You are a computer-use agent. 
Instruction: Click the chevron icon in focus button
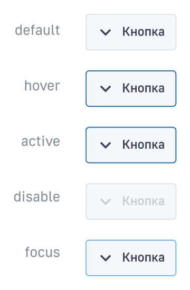(106, 258)
